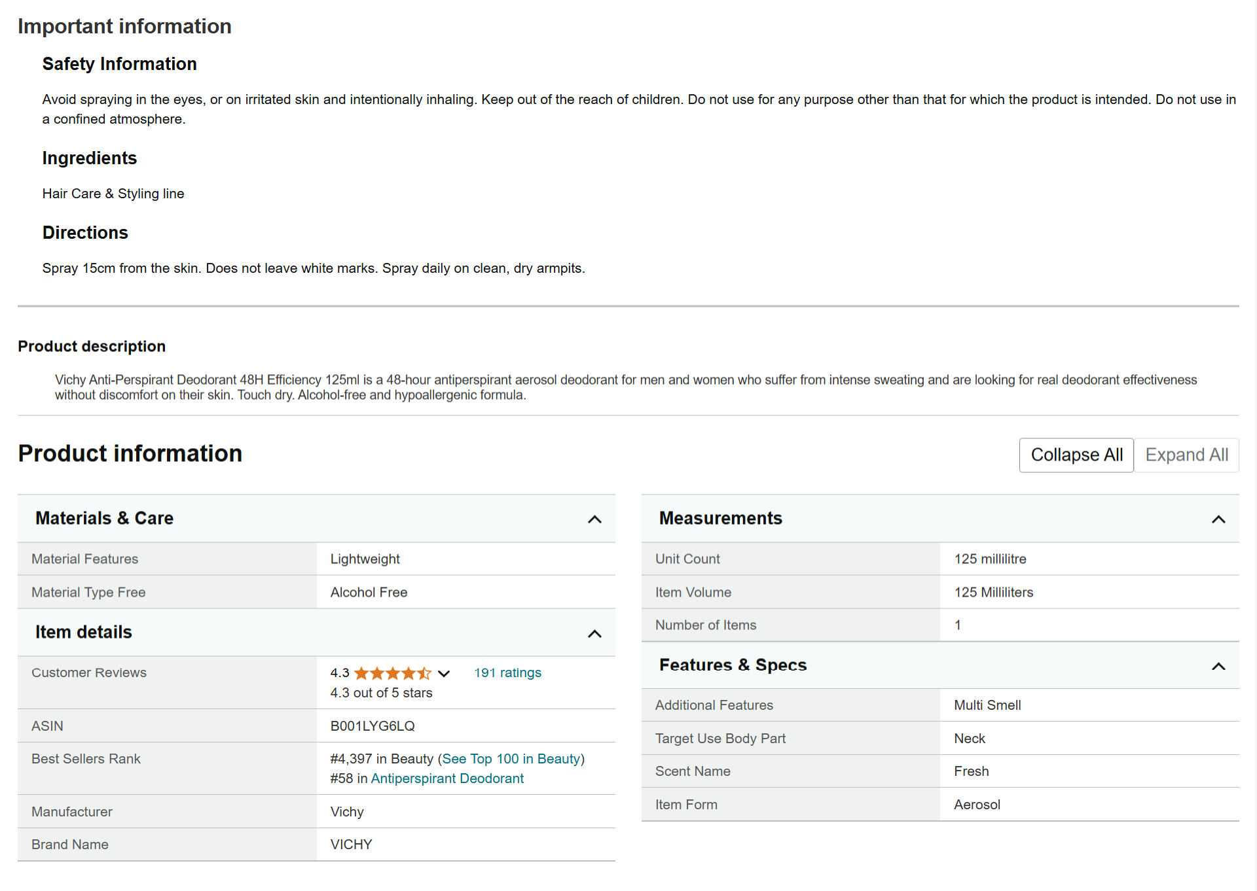Collapse the Measurements section chevron
1257x891 pixels.
click(1218, 519)
